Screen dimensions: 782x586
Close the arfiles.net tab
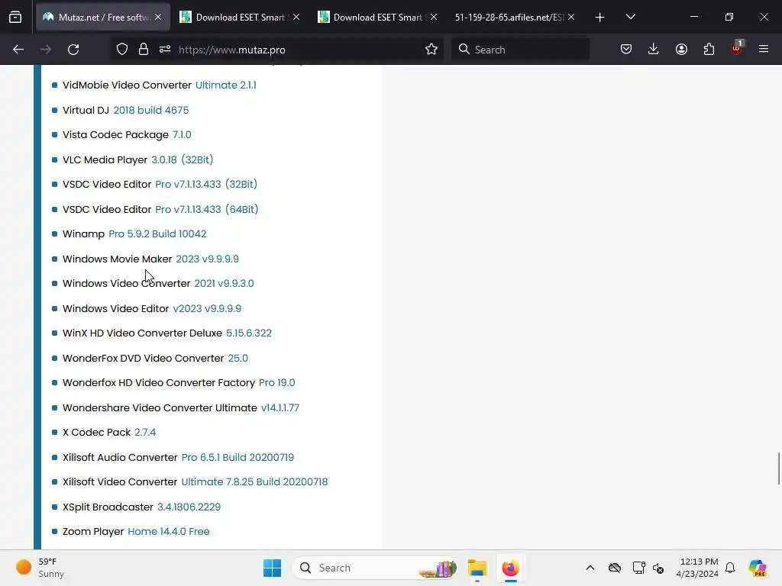tap(571, 17)
